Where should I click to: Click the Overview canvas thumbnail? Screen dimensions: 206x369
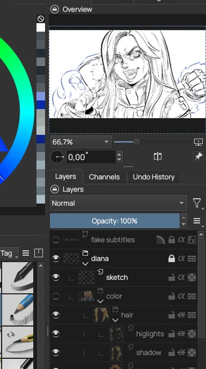click(x=127, y=74)
